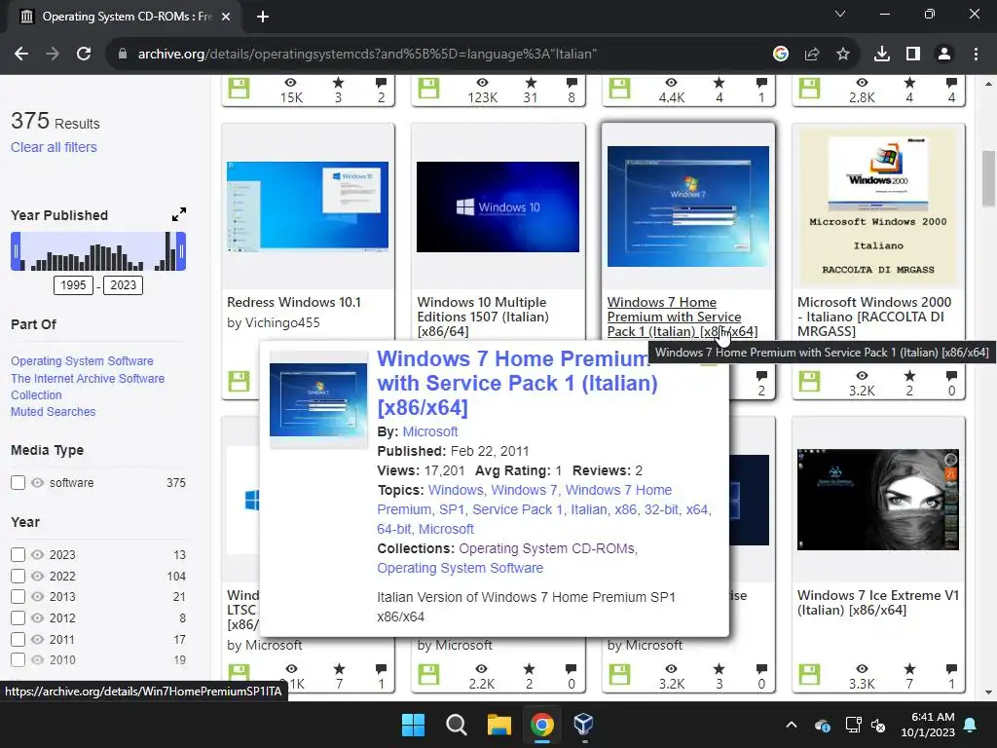Open Windows 10 Multiple Editions thumbnail

coord(498,206)
